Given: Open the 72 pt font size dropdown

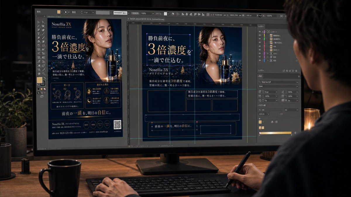Looking at the screenshot, I should tap(277, 92).
